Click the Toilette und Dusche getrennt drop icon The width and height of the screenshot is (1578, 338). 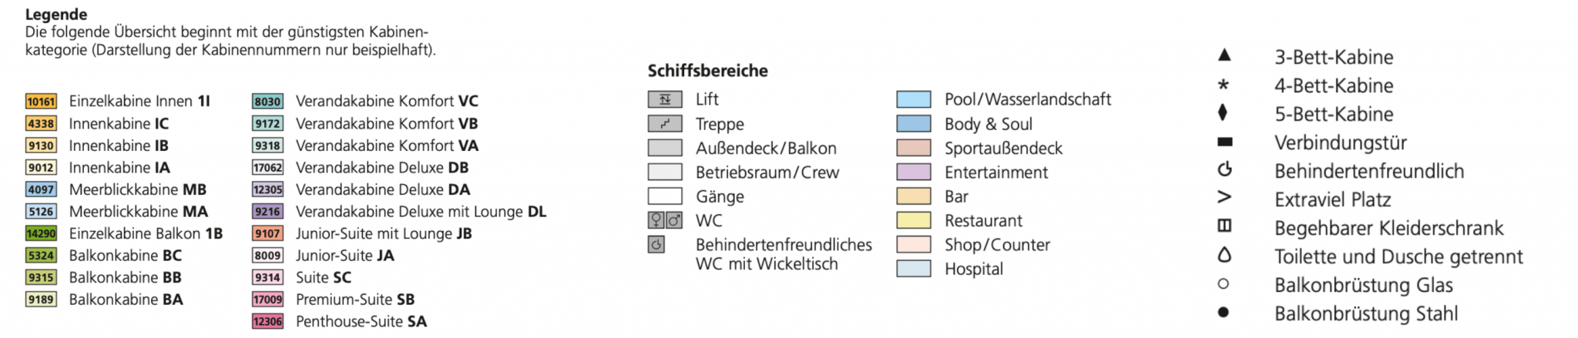(1224, 254)
